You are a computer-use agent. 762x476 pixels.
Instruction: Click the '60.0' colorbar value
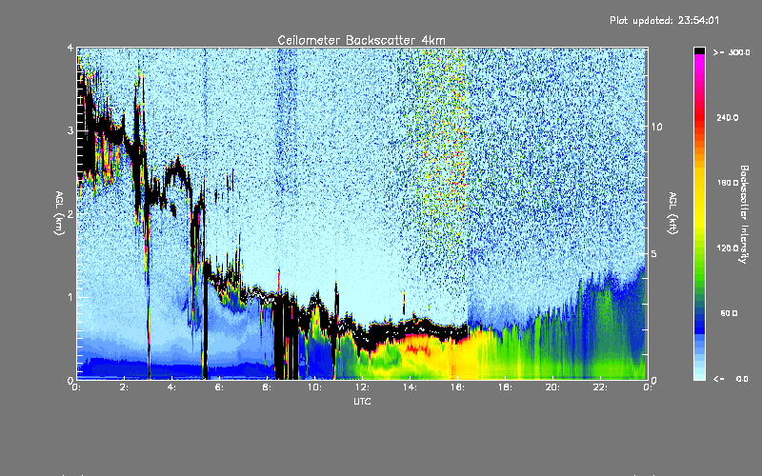pos(729,313)
